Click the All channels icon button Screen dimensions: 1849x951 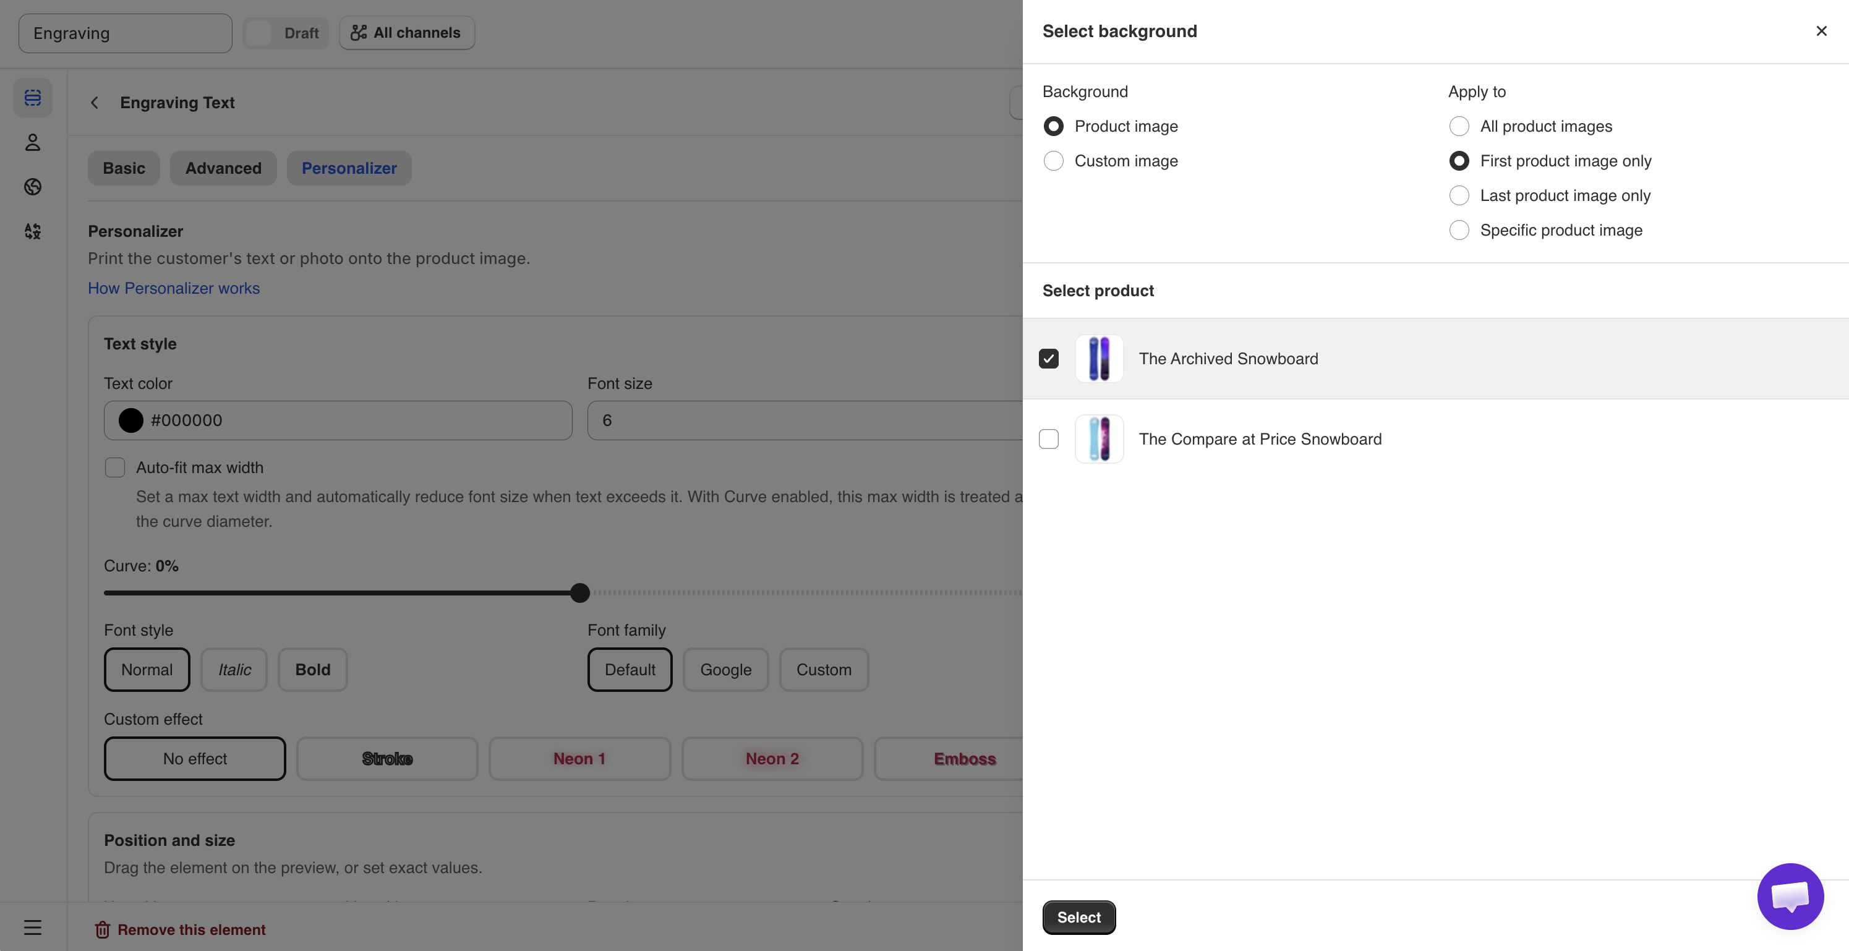[x=407, y=33]
